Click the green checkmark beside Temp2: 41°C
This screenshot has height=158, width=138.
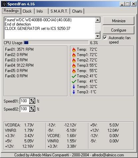74,76
